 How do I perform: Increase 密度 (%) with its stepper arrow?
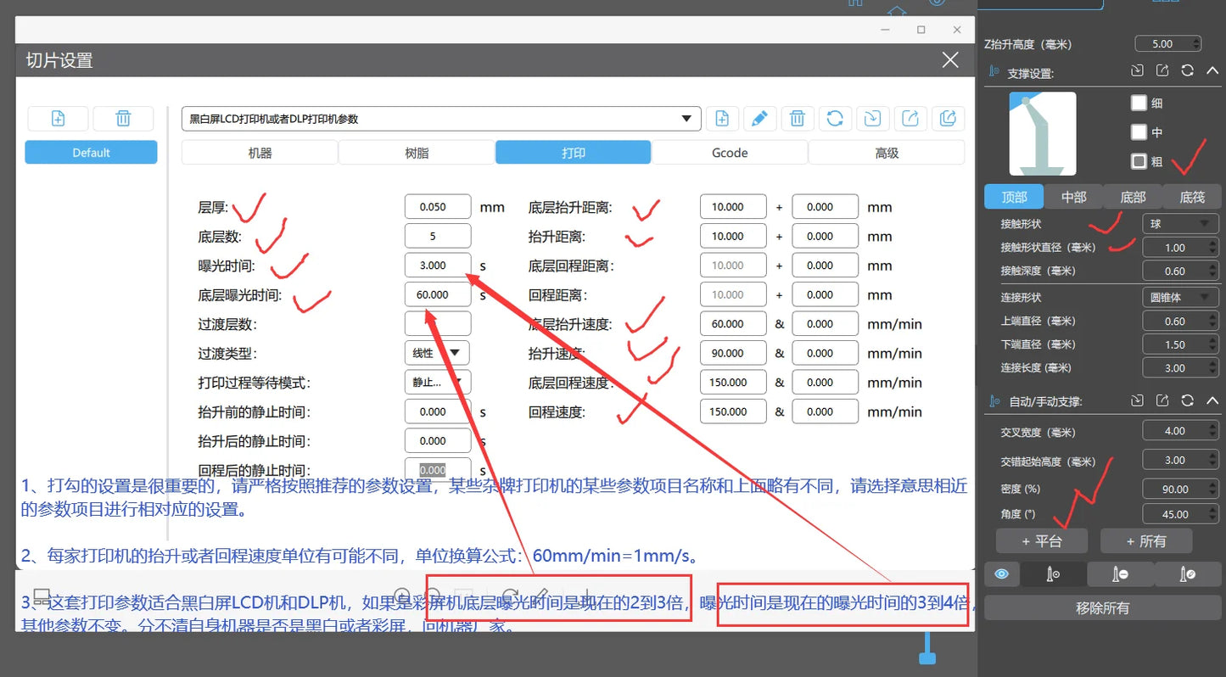[x=1212, y=484]
